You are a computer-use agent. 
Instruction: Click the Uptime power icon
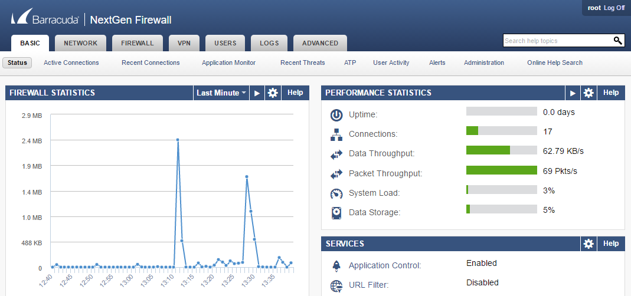[x=336, y=114]
